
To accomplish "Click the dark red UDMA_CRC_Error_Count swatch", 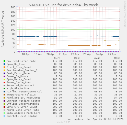I will (x=4, y=107).
